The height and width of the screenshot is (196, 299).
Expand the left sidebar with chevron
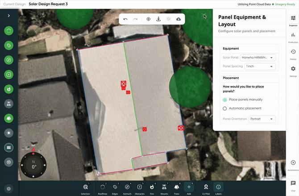point(8,16)
